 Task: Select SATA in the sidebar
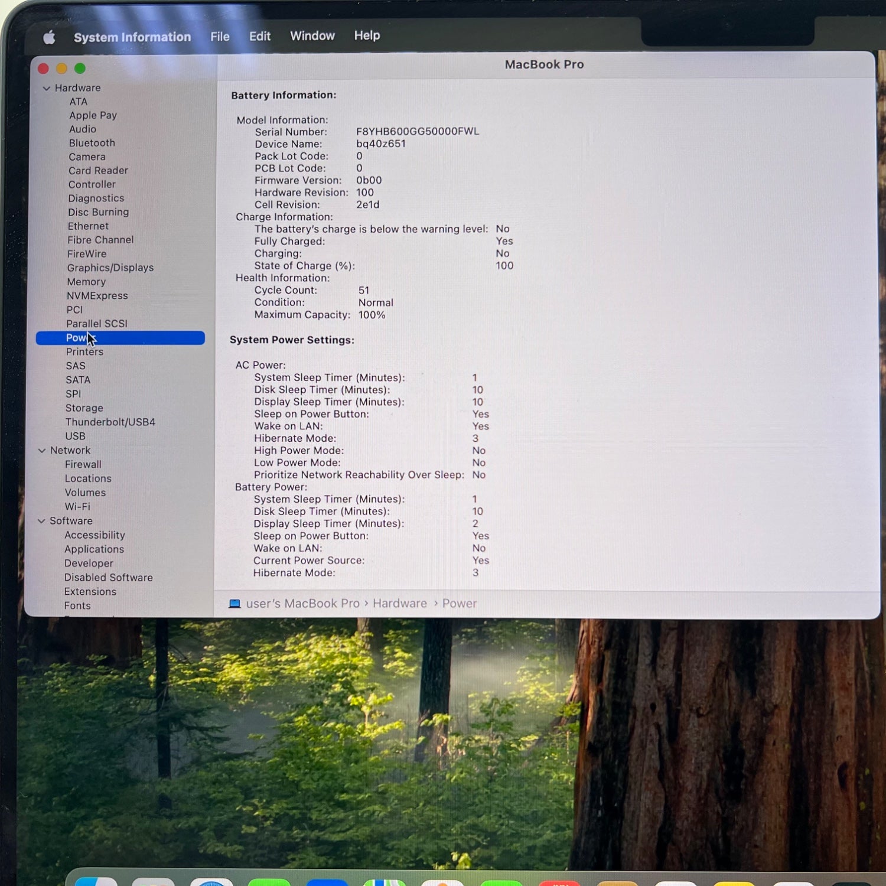(x=78, y=380)
